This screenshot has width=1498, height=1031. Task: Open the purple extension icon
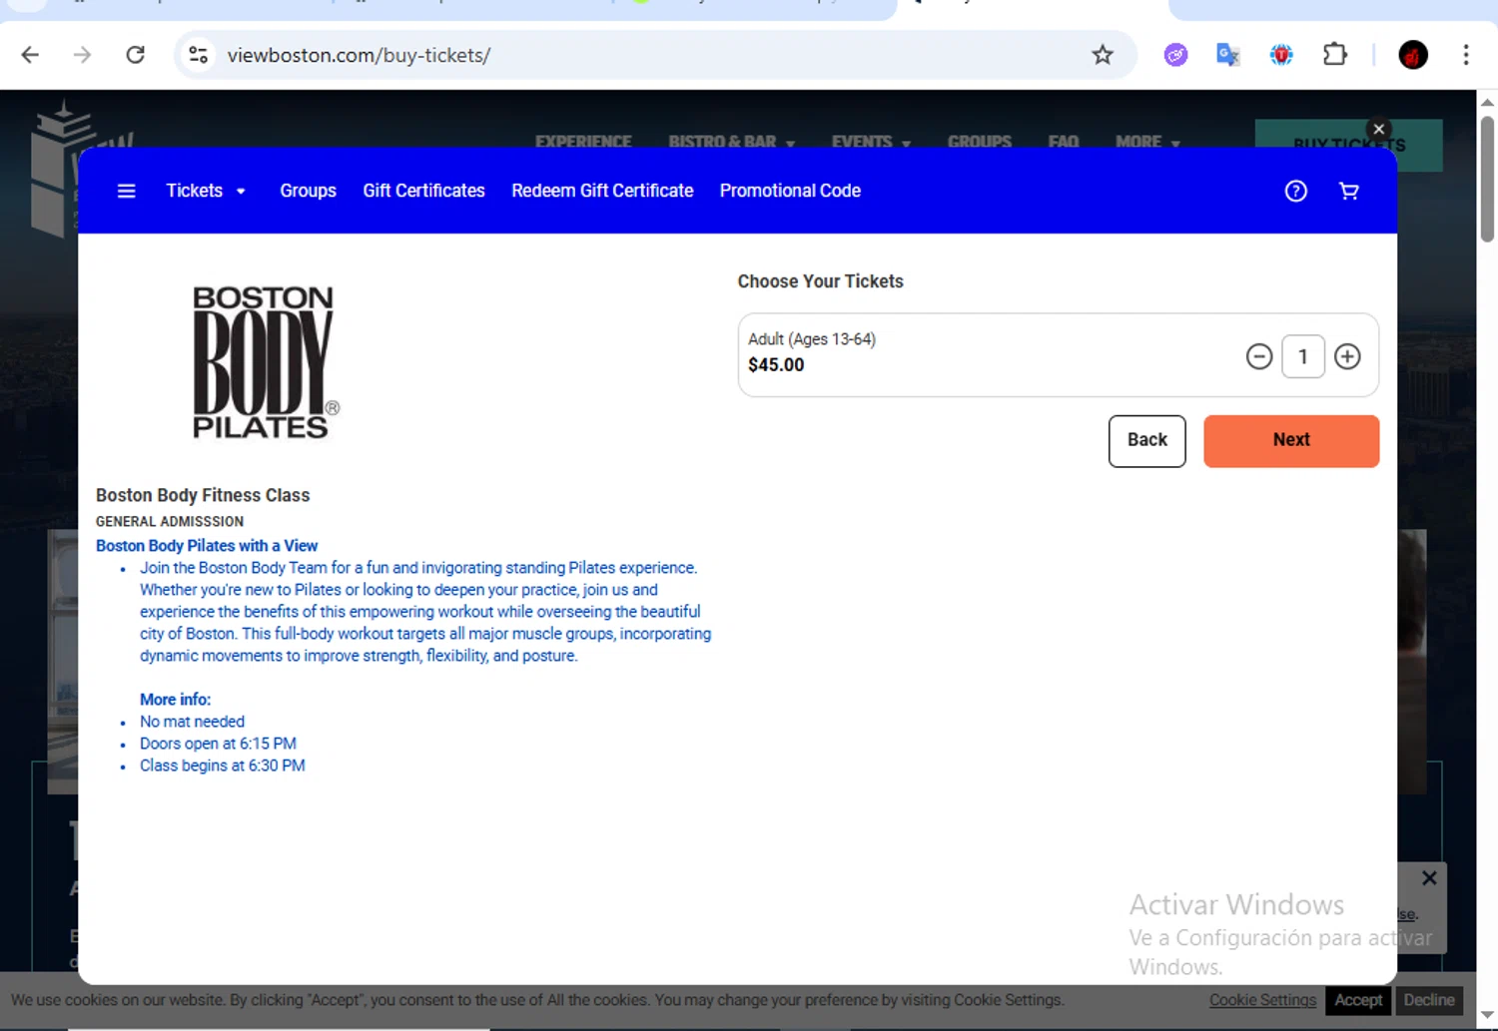(1176, 55)
